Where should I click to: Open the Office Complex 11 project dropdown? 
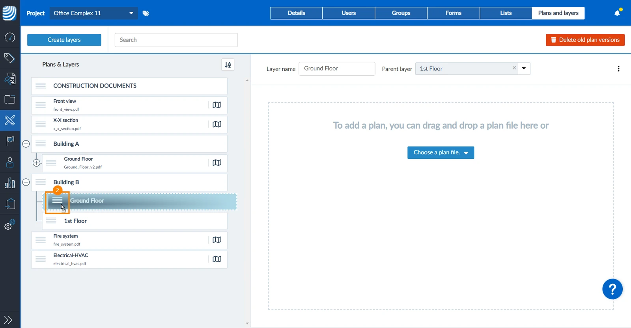[94, 13]
